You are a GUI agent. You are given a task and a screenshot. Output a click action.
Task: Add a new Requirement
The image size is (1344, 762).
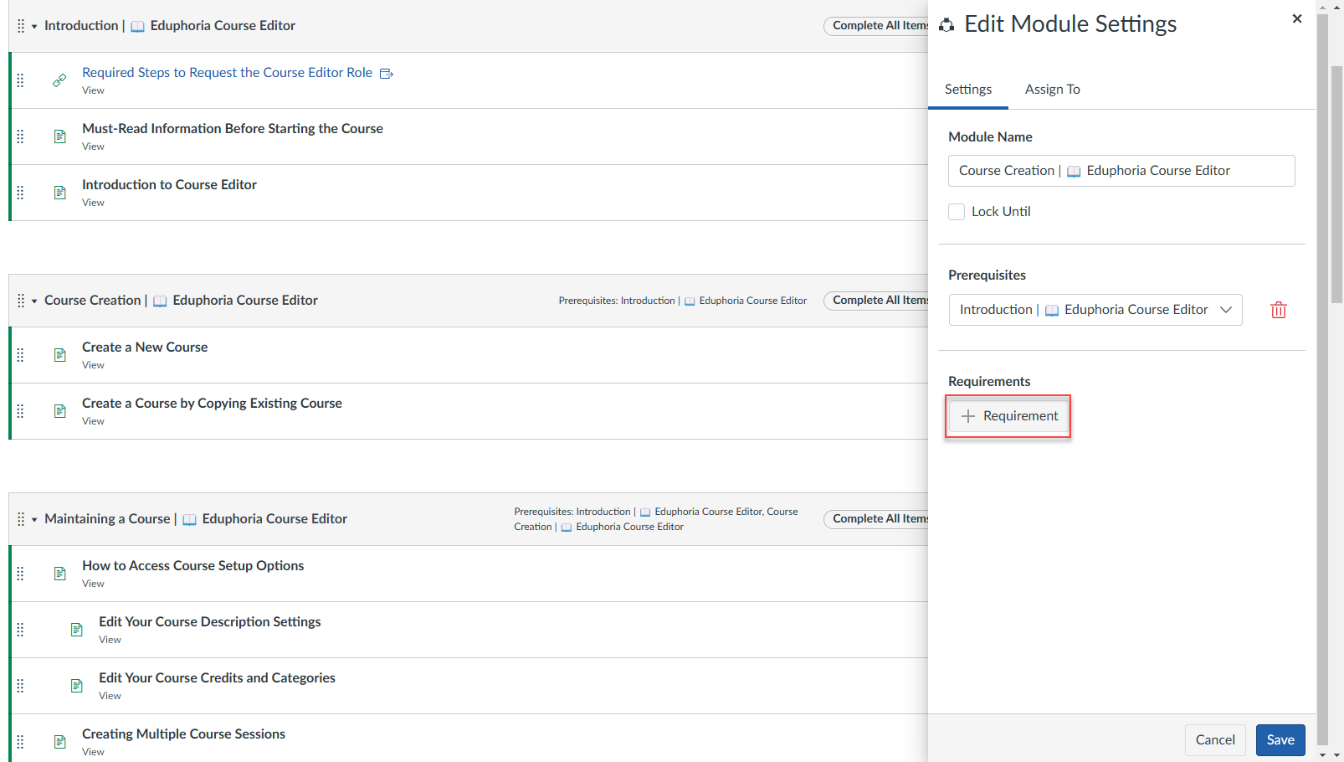(1008, 415)
